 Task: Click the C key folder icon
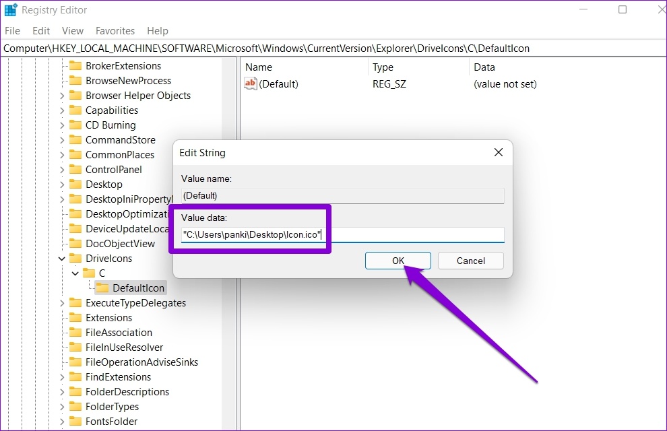pyautogui.click(x=89, y=273)
